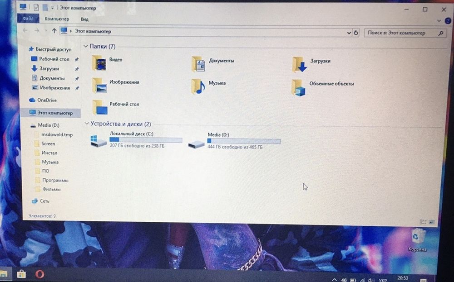Collapse the Папки (7) group
The width and height of the screenshot is (454, 282).
[x=86, y=46]
